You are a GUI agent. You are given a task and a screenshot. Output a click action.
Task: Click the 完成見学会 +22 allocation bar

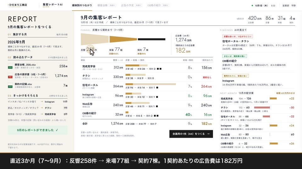point(273,99)
